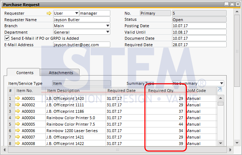Screen dimensions: 242x155
Task: Select cell J.B. Officeprint 1421
Action: 76,137
